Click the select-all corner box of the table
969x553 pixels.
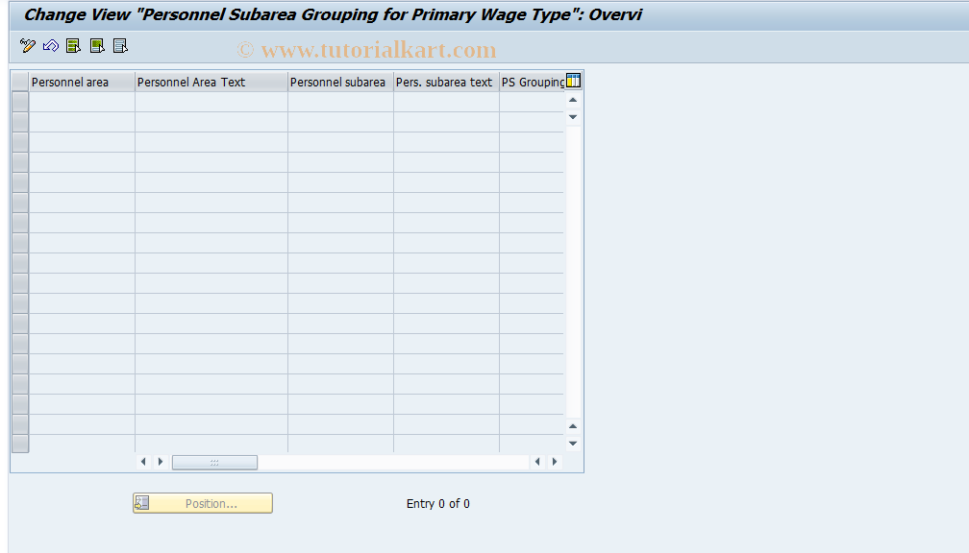pyautogui.click(x=20, y=83)
